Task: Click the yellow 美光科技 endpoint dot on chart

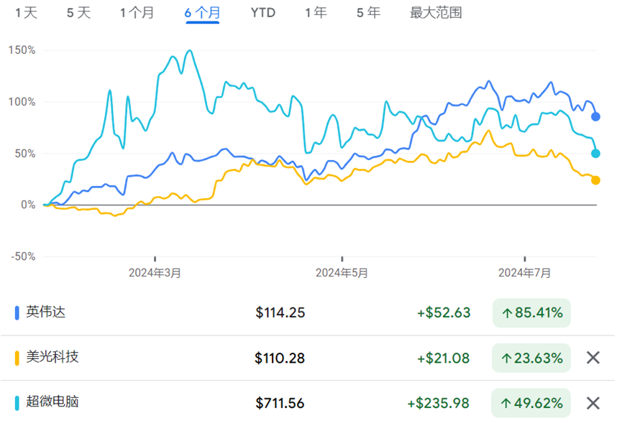Action: (x=595, y=180)
